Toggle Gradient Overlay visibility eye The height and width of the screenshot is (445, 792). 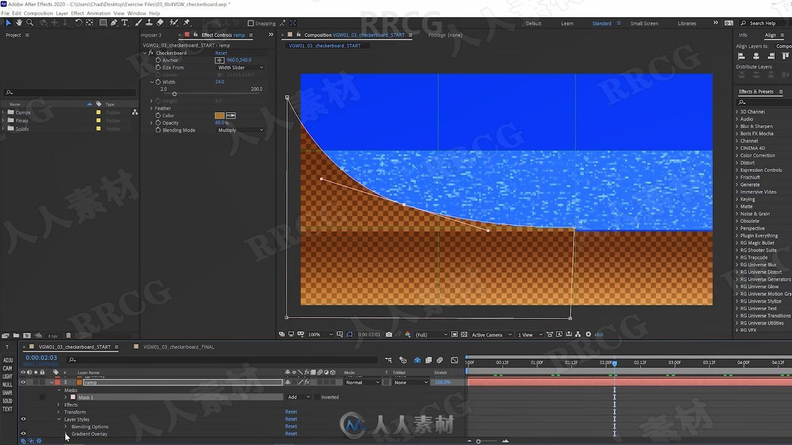24,433
